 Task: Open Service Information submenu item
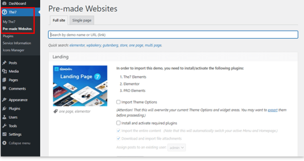tap(17, 43)
